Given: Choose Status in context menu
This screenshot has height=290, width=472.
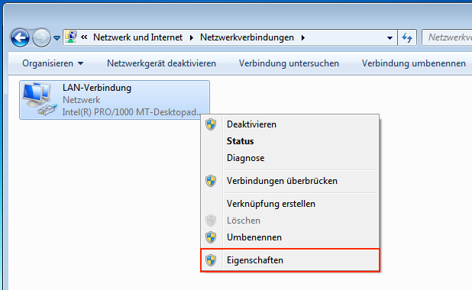Looking at the screenshot, I should pyautogui.click(x=290, y=141).
